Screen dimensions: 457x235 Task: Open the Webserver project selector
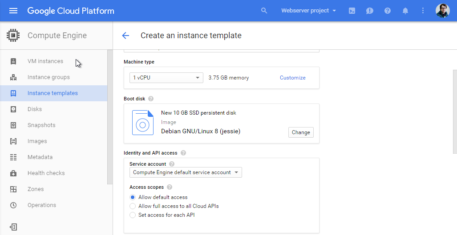[x=308, y=11]
